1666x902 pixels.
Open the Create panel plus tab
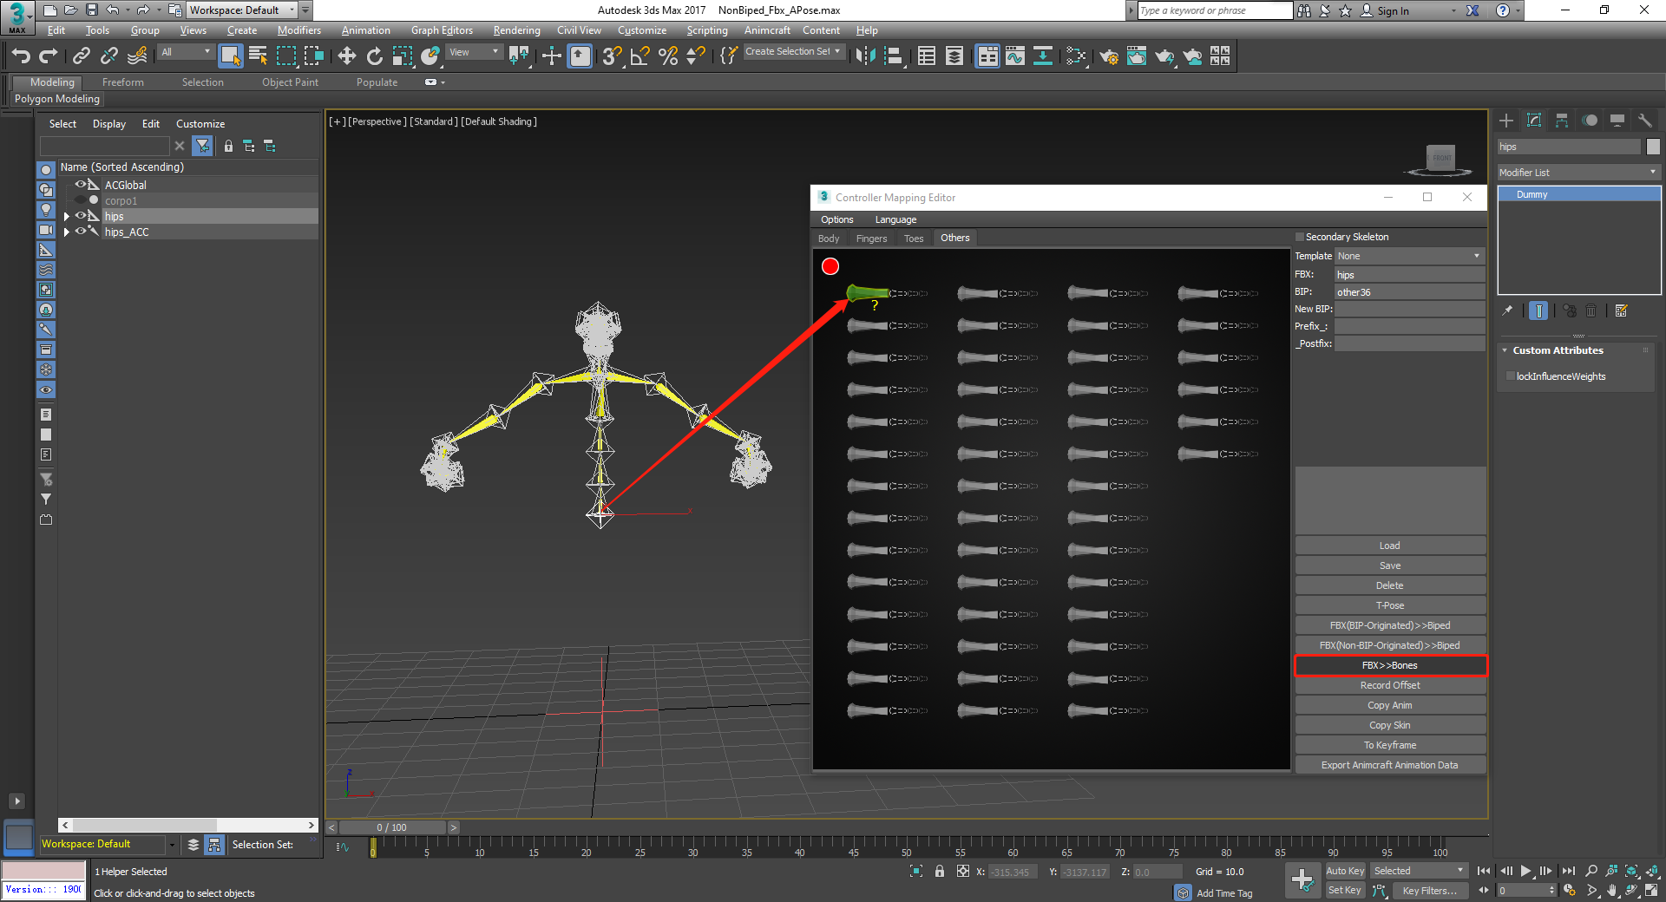tap(1506, 121)
